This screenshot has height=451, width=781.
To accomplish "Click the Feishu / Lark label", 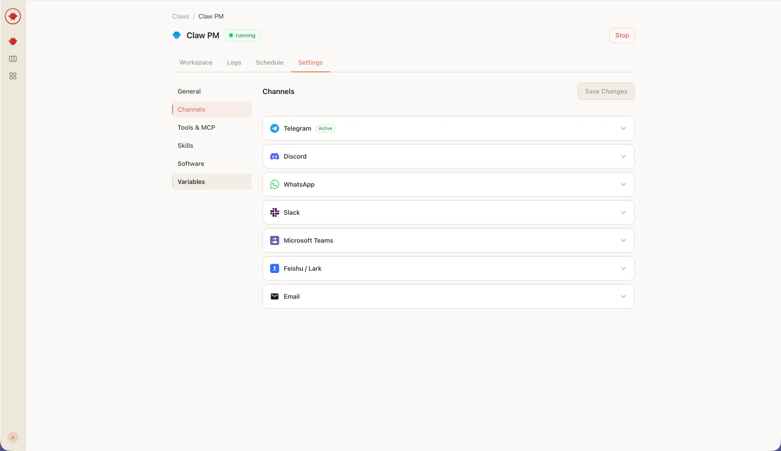I will pos(303,268).
